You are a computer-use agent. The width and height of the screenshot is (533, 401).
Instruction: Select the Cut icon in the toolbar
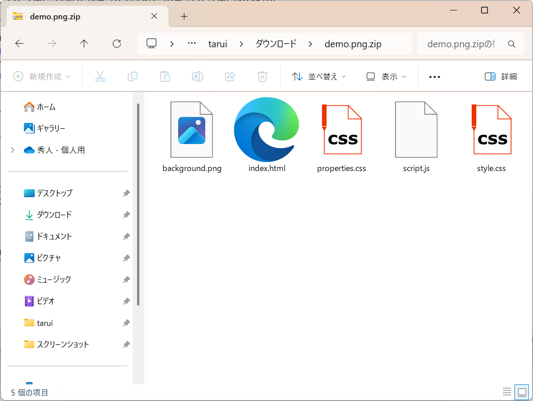100,77
